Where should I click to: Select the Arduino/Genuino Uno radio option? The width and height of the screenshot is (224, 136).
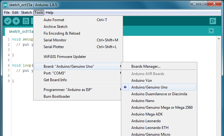point(159,87)
